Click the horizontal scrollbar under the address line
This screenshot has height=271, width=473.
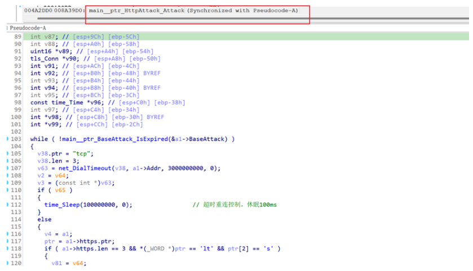[253, 19]
